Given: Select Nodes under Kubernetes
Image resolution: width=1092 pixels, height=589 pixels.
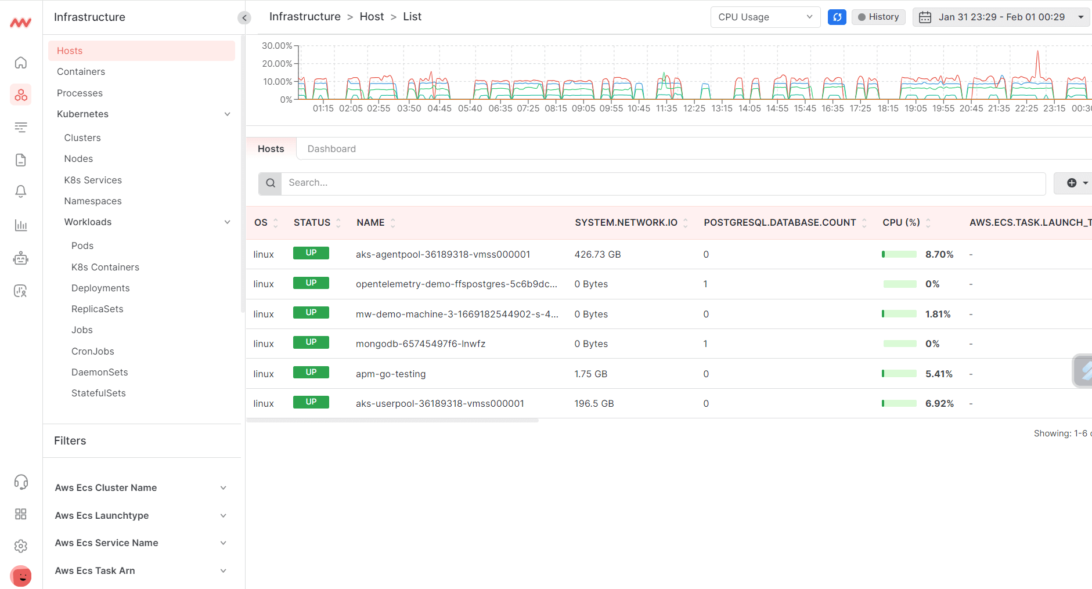Looking at the screenshot, I should pos(78,158).
